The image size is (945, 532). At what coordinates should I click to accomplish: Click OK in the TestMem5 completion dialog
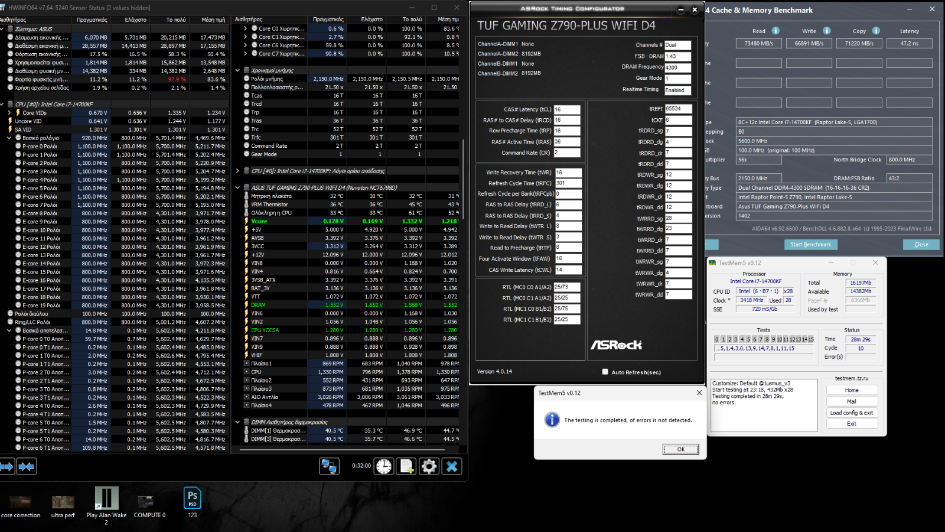680,449
